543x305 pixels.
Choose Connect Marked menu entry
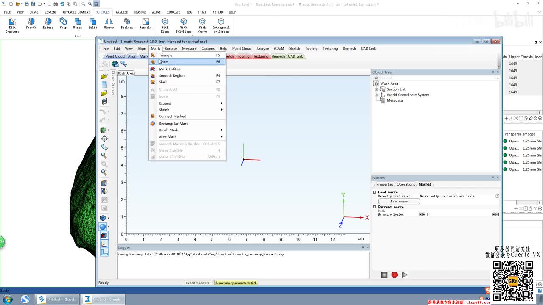[x=187, y=116]
